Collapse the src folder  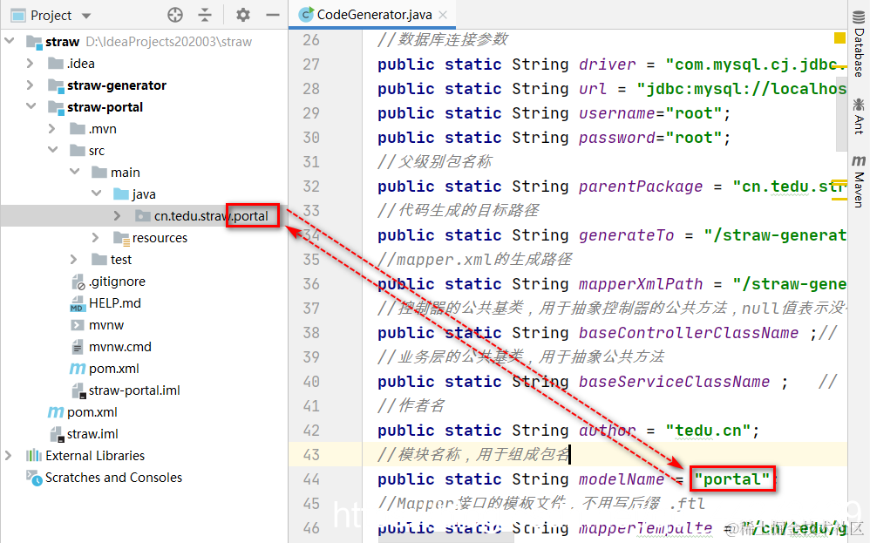coord(52,150)
